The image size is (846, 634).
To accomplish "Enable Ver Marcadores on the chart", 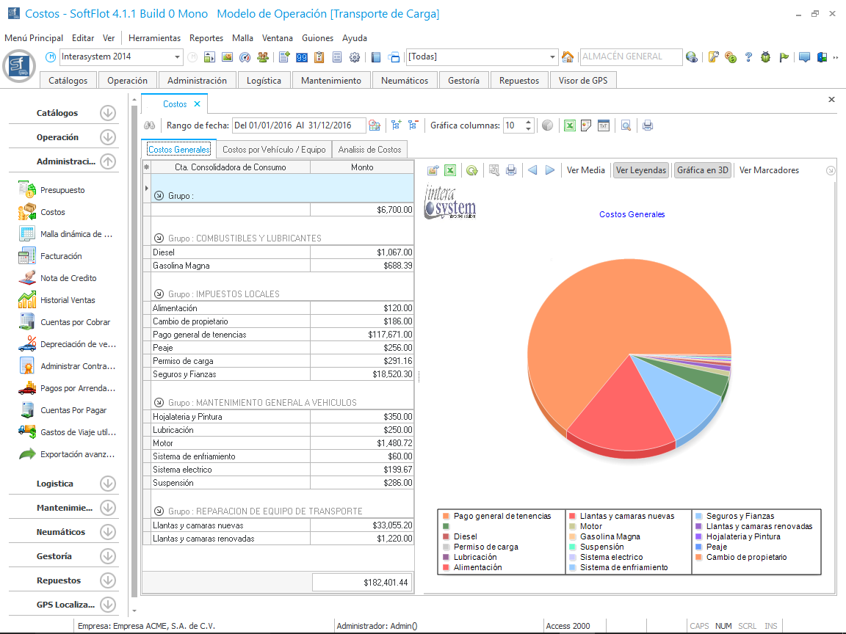I will click(x=769, y=170).
